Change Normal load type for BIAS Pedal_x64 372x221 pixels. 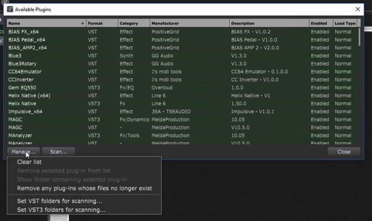coord(343,40)
